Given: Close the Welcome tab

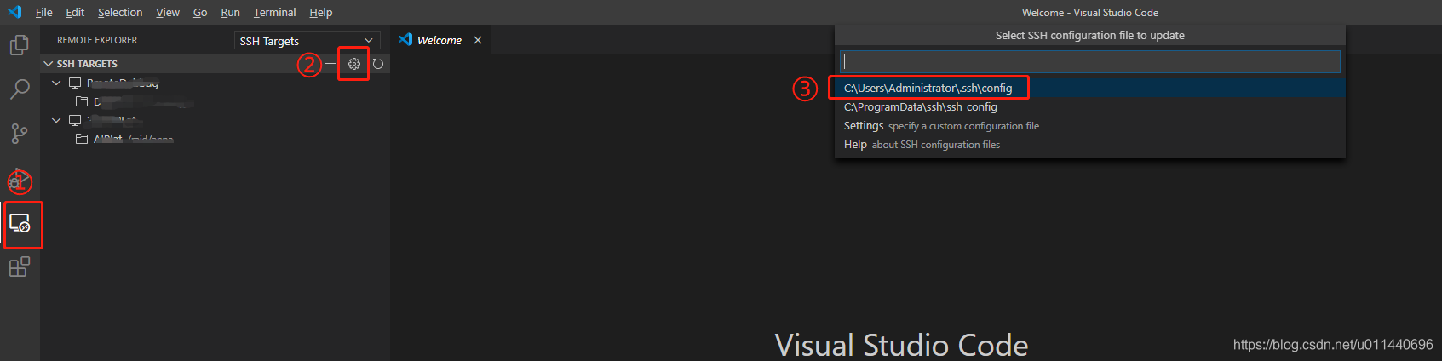Looking at the screenshot, I should click(x=478, y=40).
